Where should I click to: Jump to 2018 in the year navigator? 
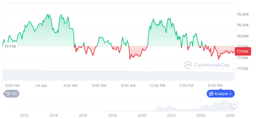[113, 115]
